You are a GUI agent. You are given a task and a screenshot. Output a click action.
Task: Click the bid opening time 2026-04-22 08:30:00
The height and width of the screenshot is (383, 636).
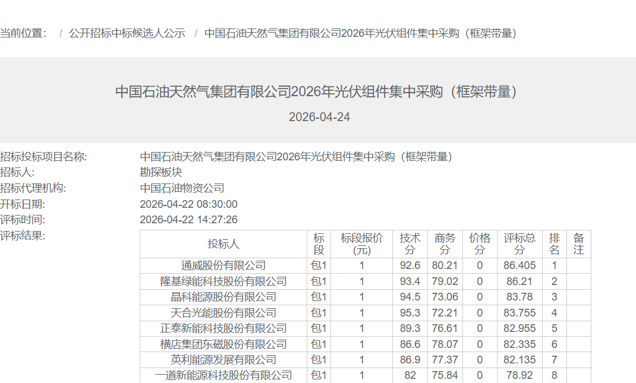pyautogui.click(x=188, y=204)
